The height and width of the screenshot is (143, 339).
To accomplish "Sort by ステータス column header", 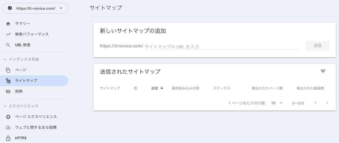I will point(222,88).
